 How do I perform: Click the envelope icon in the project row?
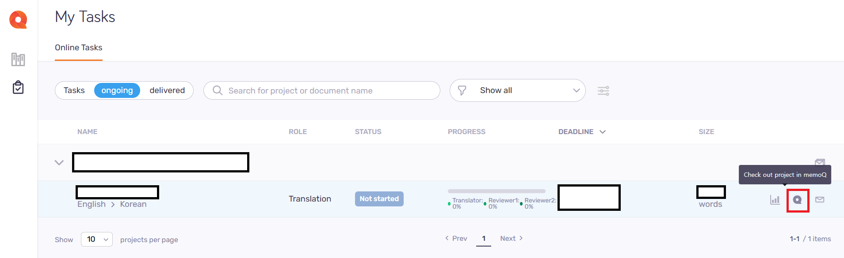(820, 162)
